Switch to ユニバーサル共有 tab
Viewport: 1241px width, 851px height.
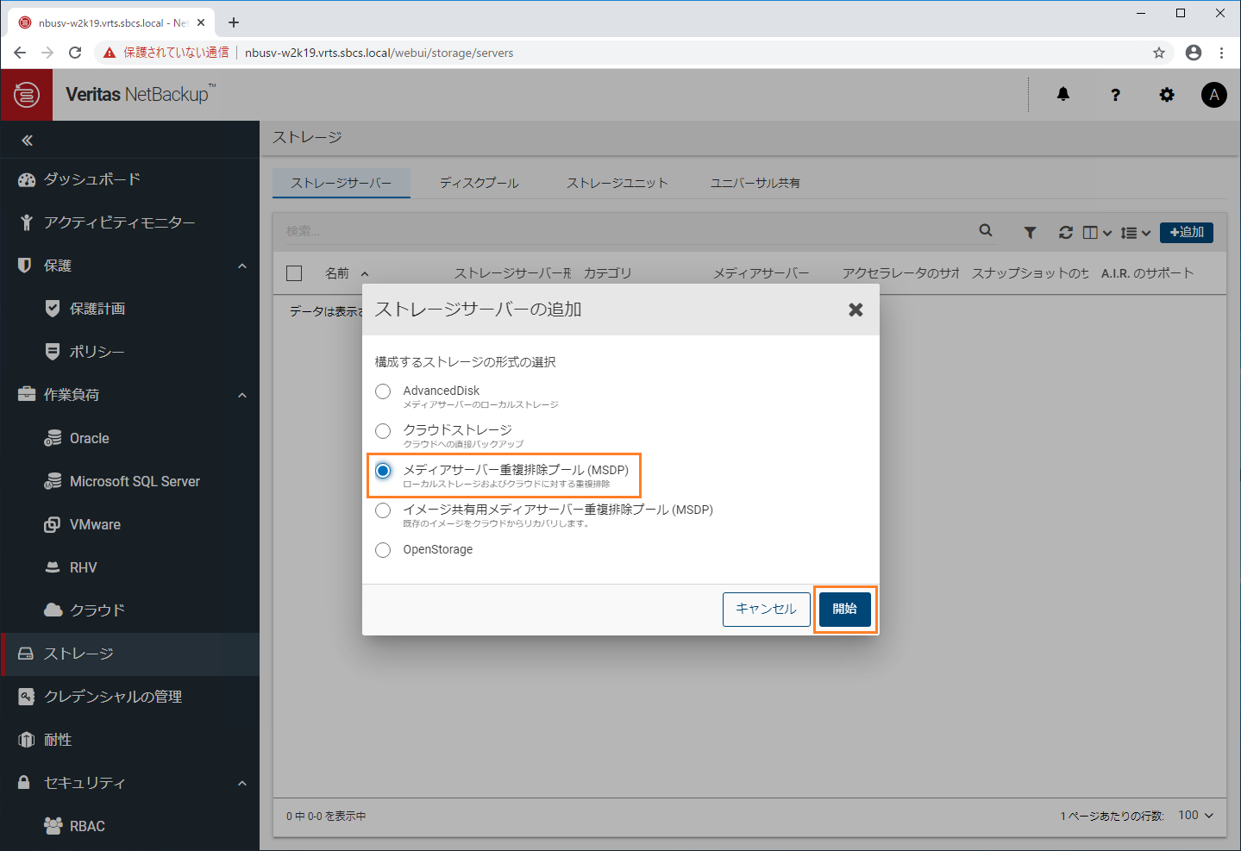[x=755, y=183]
